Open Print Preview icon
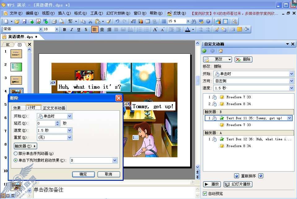Screen dimensions: 297x199 coord(62,21)
